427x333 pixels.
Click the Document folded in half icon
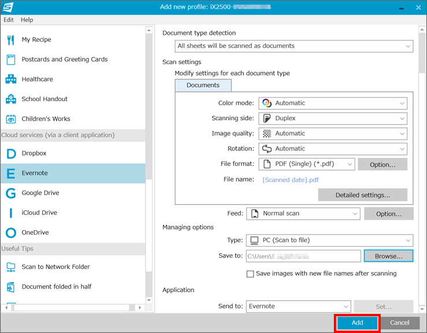pyautogui.click(x=10, y=287)
